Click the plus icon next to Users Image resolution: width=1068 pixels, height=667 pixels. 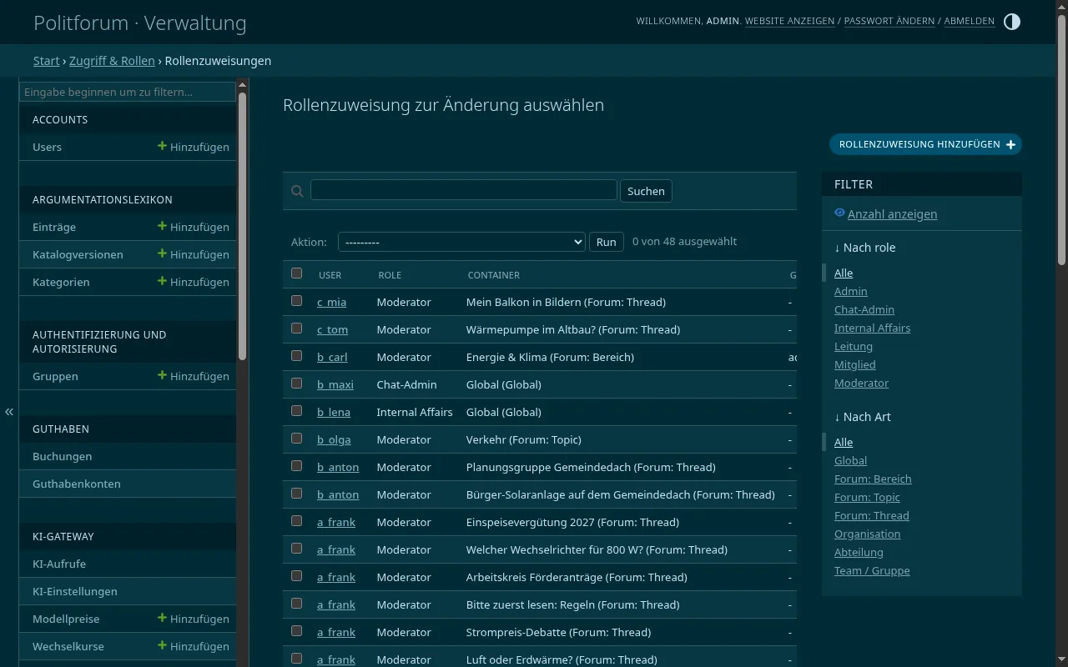(x=162, y=146)
